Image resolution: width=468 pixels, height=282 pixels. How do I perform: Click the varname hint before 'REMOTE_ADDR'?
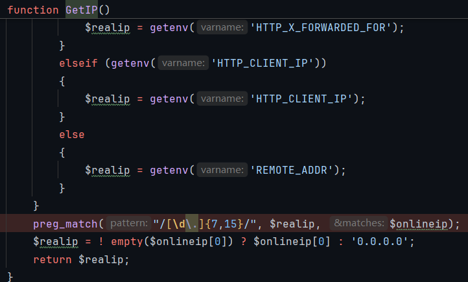(x=222, y=169)
